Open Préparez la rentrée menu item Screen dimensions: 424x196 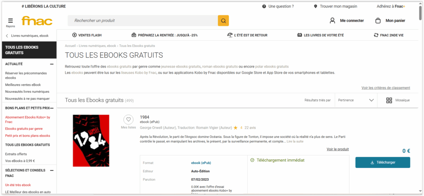tap(164, 35)
